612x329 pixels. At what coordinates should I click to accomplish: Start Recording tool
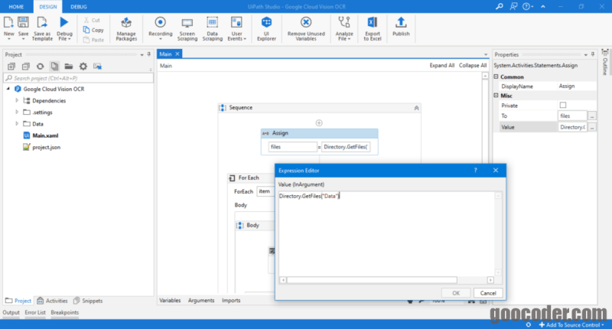pos(160,28)
